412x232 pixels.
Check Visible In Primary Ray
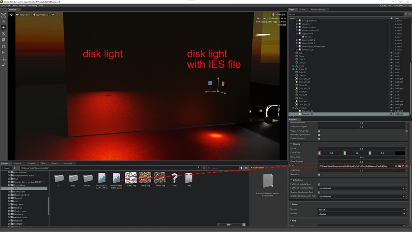[x=319, y=131]
